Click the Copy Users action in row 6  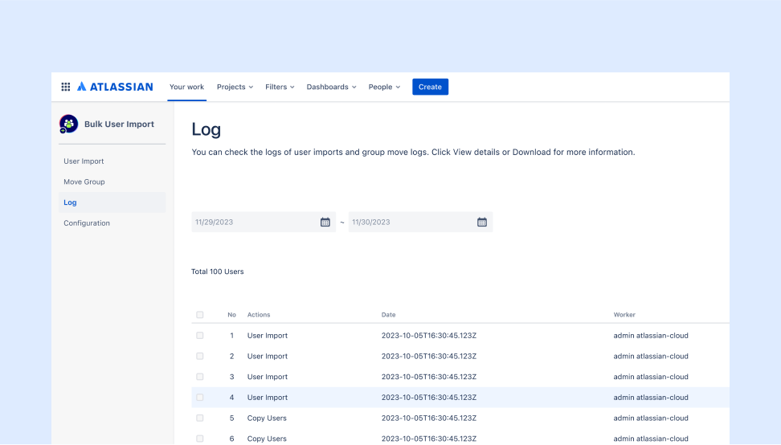coord(267,439)
